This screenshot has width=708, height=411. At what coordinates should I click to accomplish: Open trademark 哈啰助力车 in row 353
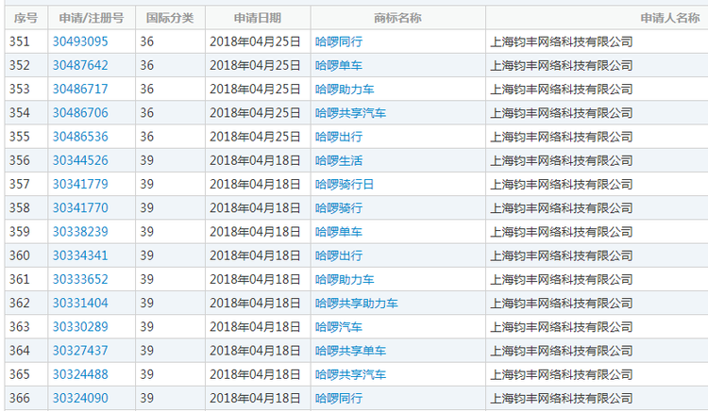pos(345,90)
